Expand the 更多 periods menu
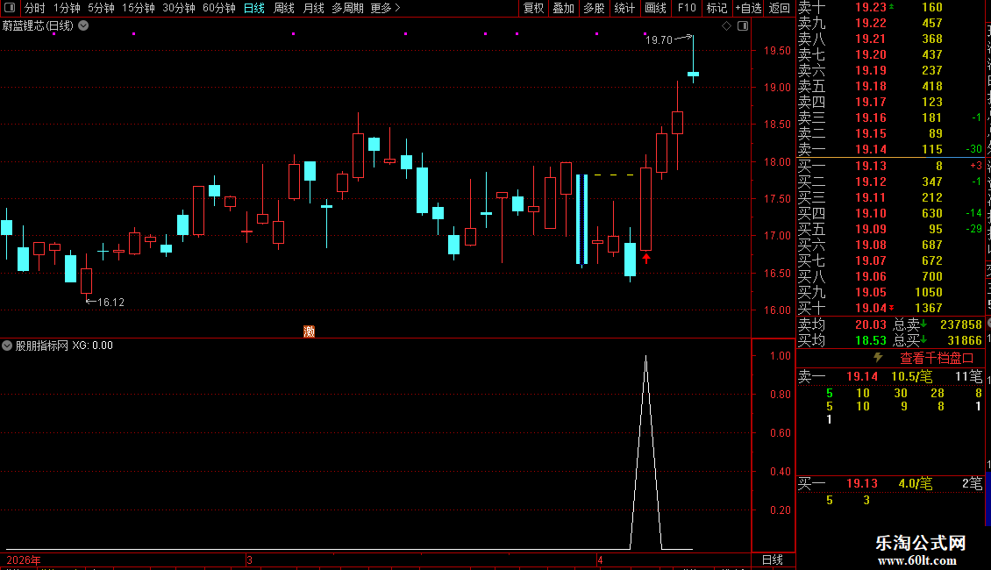This screenshot has height=570, width=991. pos(385,8)
